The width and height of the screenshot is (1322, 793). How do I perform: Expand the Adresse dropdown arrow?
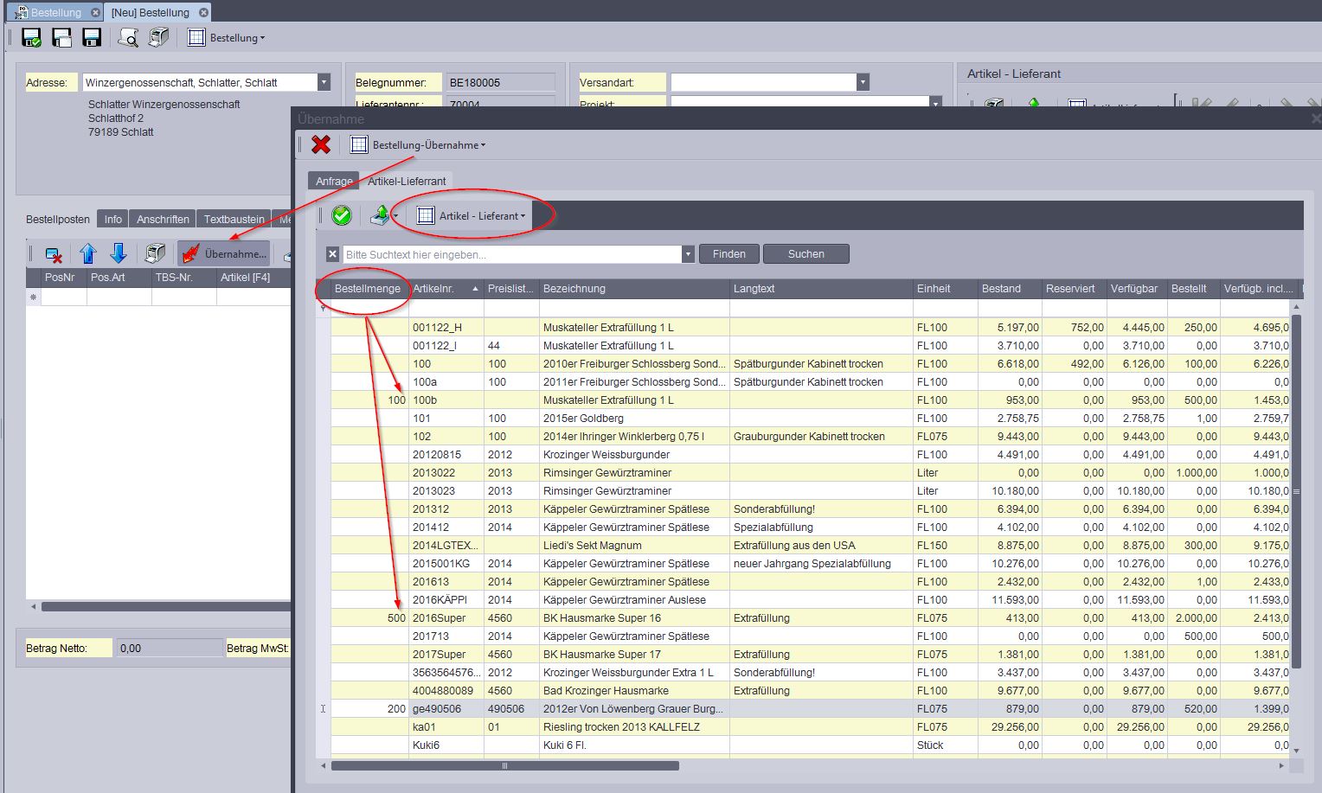324,82
